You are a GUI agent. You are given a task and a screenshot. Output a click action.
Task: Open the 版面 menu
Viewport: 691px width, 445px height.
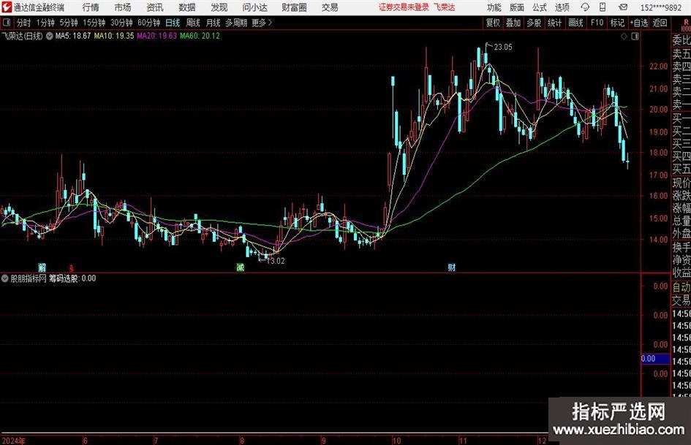tap(517, 7)
